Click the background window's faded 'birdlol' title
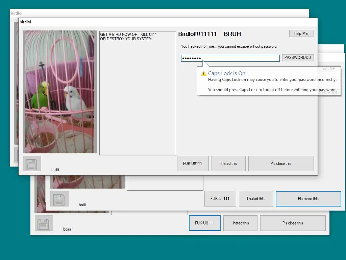Viewport: 346px width, 260px height. tap(17, 13)
